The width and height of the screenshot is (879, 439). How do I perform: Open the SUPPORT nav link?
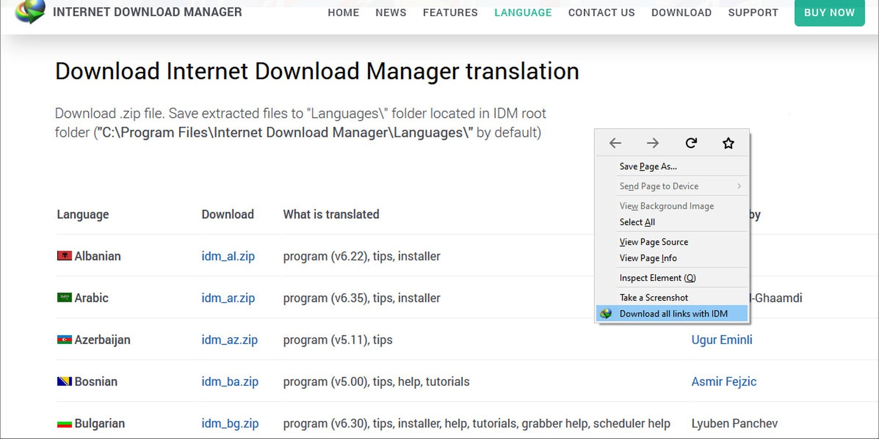click(x=753, y=13)
